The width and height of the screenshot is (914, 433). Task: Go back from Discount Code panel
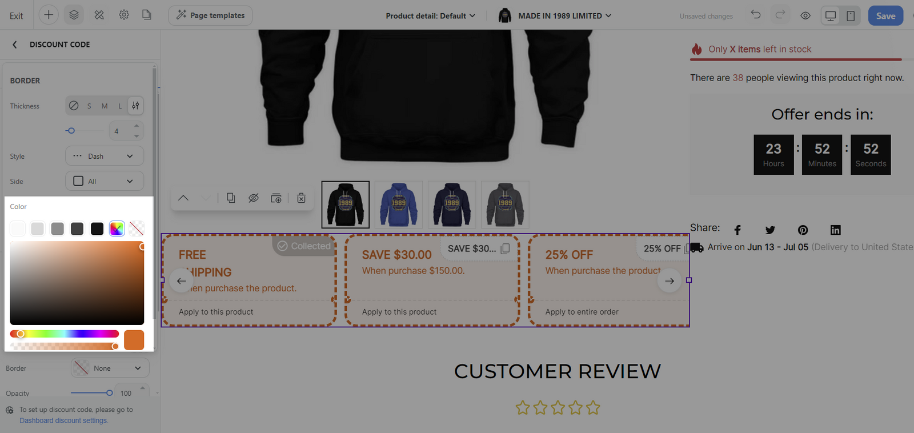15,45
